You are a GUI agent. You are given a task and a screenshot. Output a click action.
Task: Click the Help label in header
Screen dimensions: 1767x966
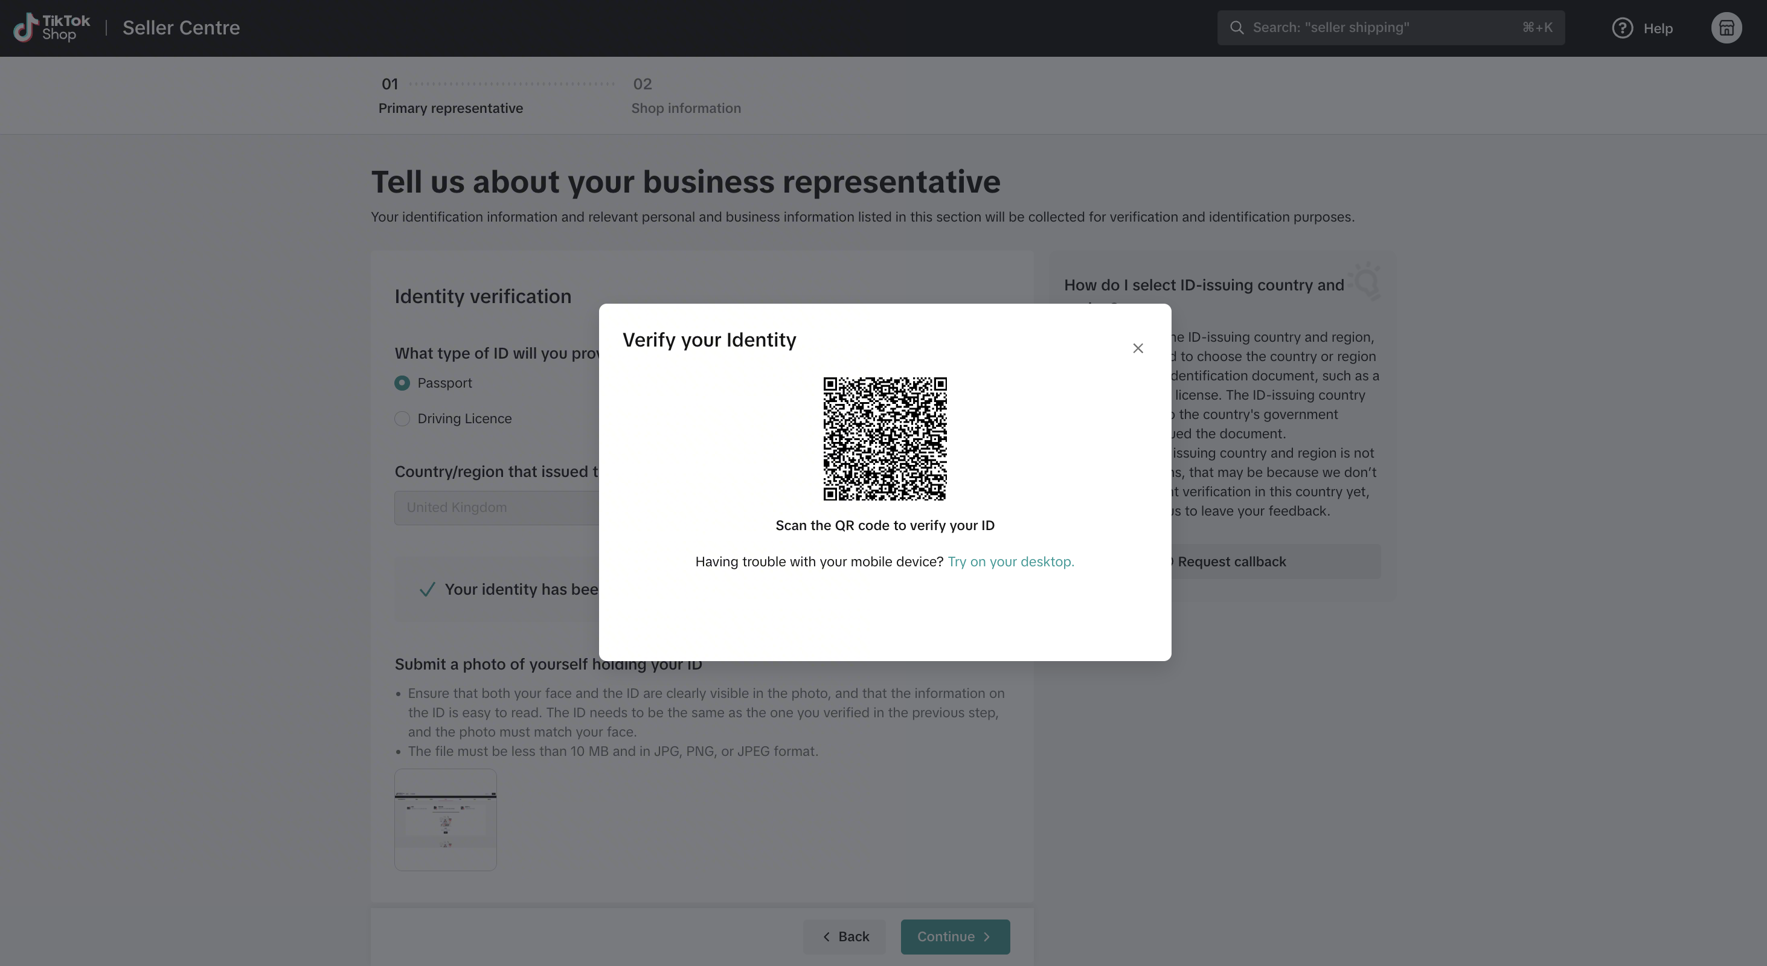[x=1657, y=29]
